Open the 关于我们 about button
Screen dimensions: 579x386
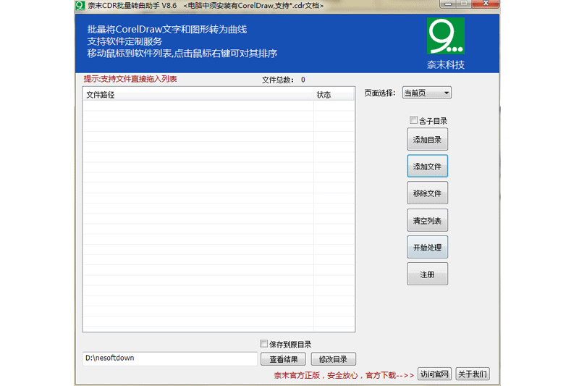pyautogui.click(x=473, y=374)
